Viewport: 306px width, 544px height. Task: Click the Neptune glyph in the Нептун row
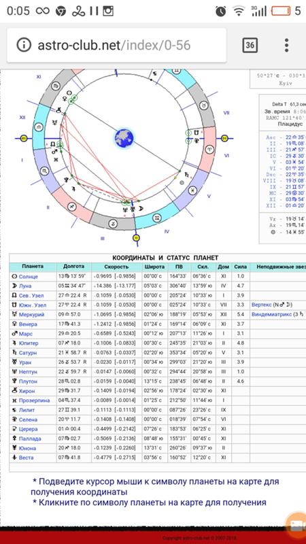(14, 372)
